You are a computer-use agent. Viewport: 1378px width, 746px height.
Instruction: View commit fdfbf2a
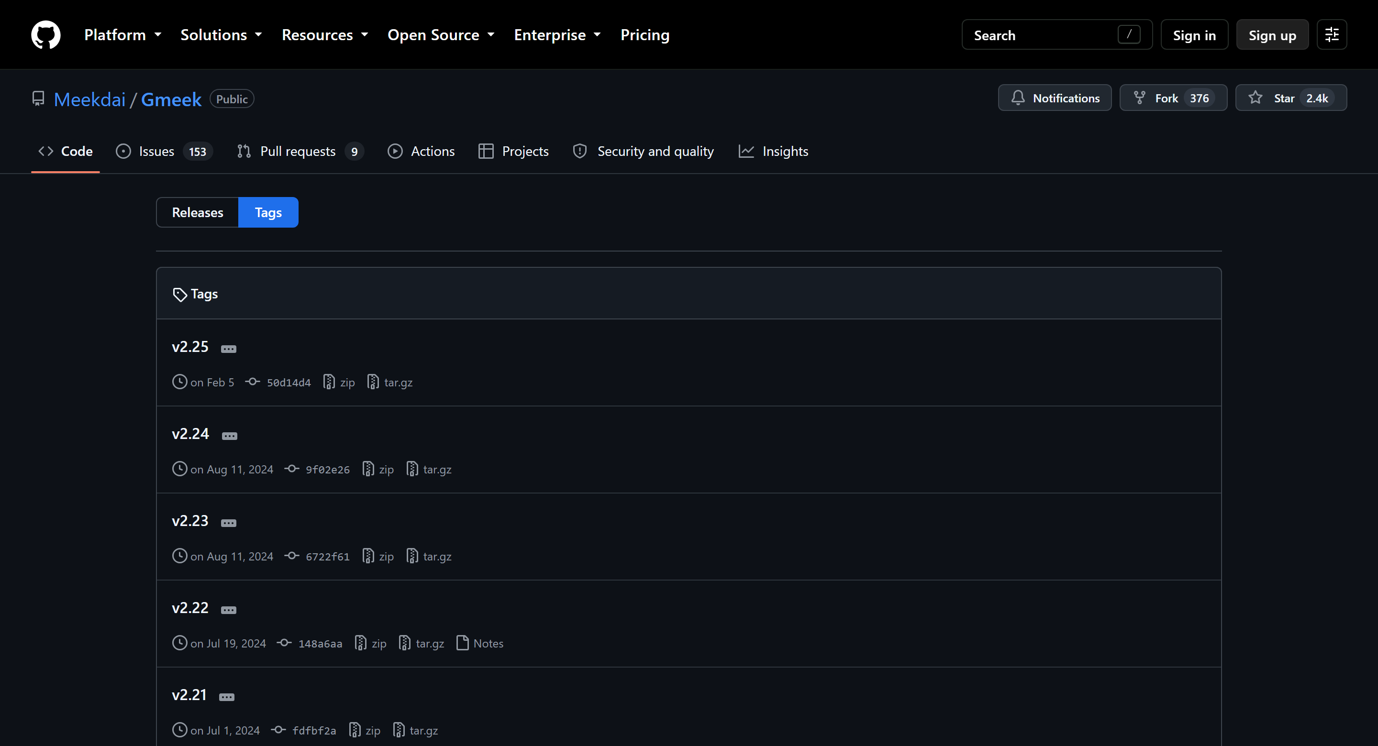click(x=304, y=731)
